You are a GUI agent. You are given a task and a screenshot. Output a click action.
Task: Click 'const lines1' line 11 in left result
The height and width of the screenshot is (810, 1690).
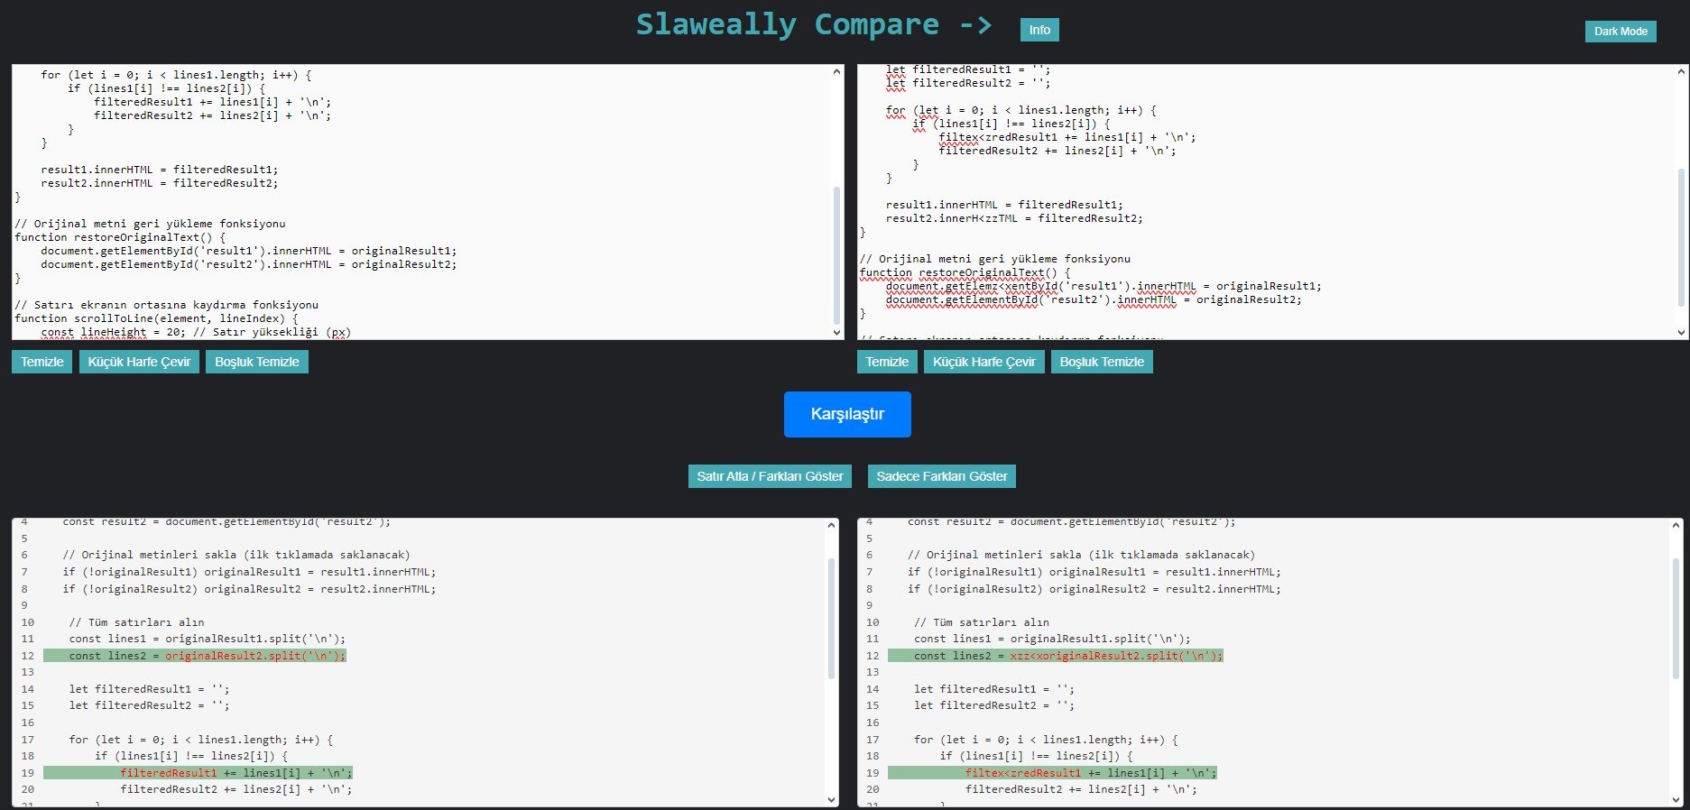point(208,639)
